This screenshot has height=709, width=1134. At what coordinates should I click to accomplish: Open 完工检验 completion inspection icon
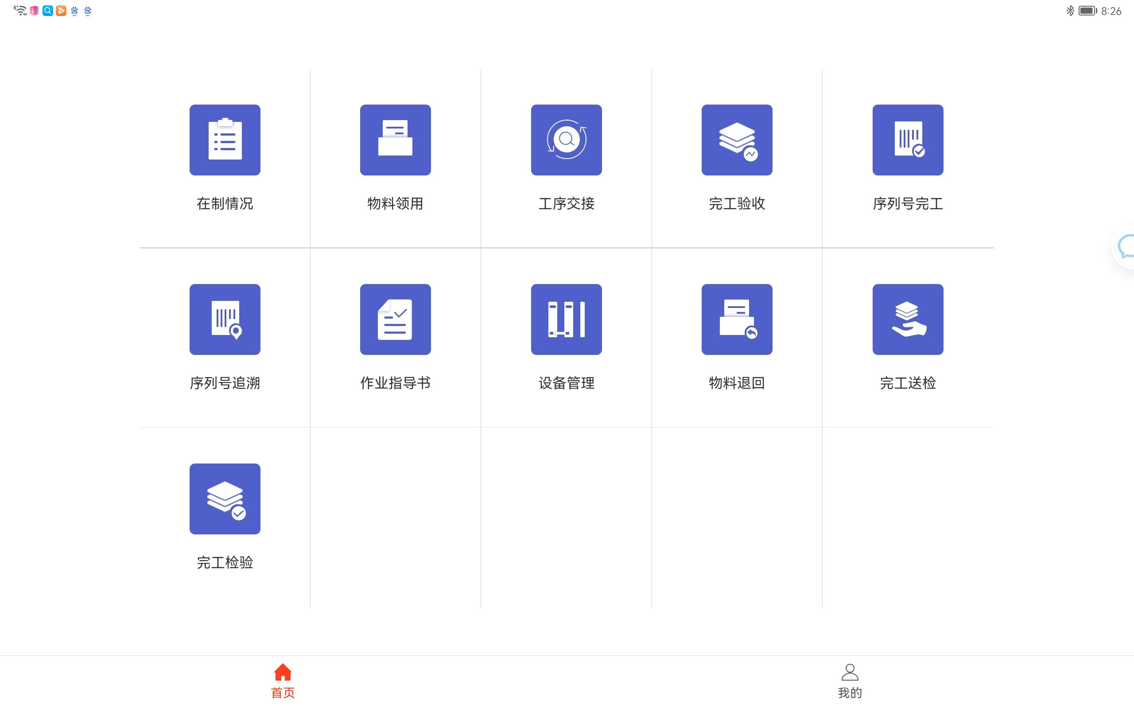(225, 499)
